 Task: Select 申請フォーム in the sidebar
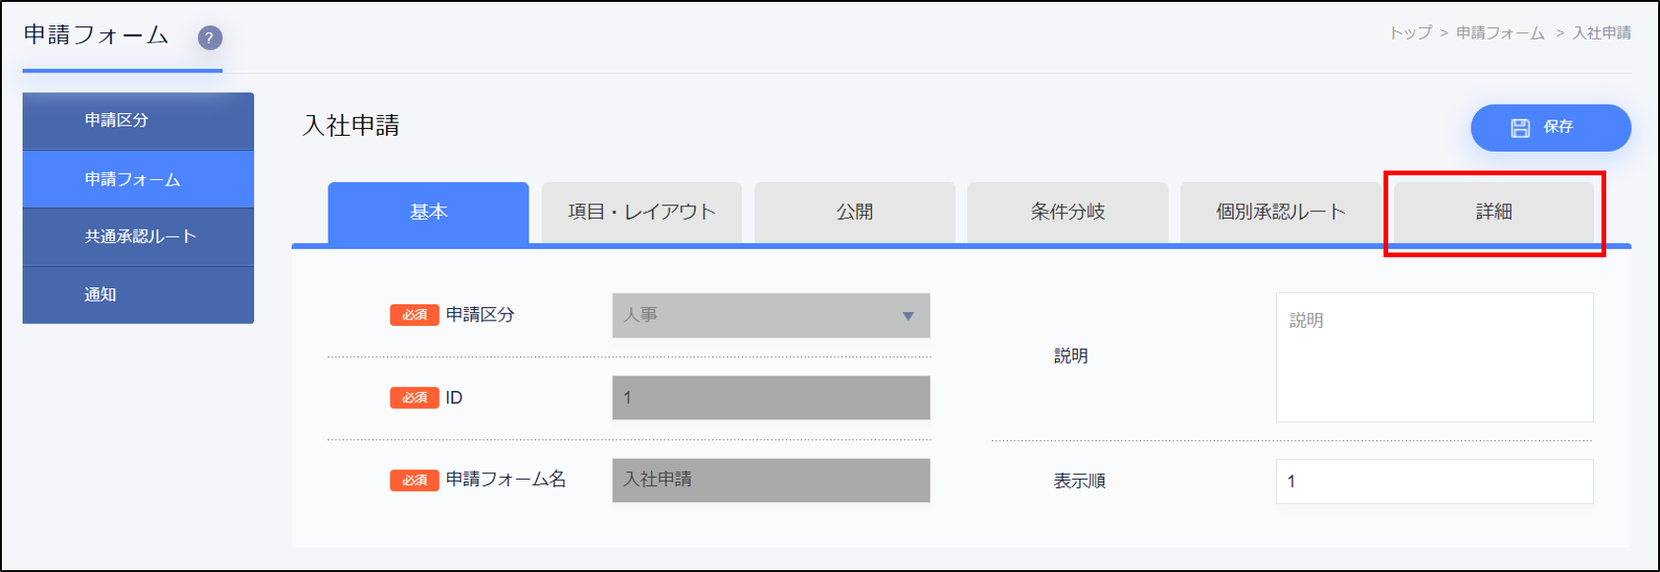(x=138, y=179)
